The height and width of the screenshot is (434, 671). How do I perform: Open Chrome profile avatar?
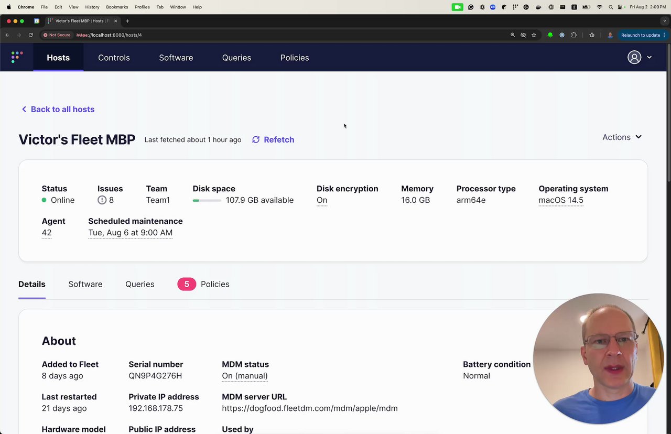point(610,35)
